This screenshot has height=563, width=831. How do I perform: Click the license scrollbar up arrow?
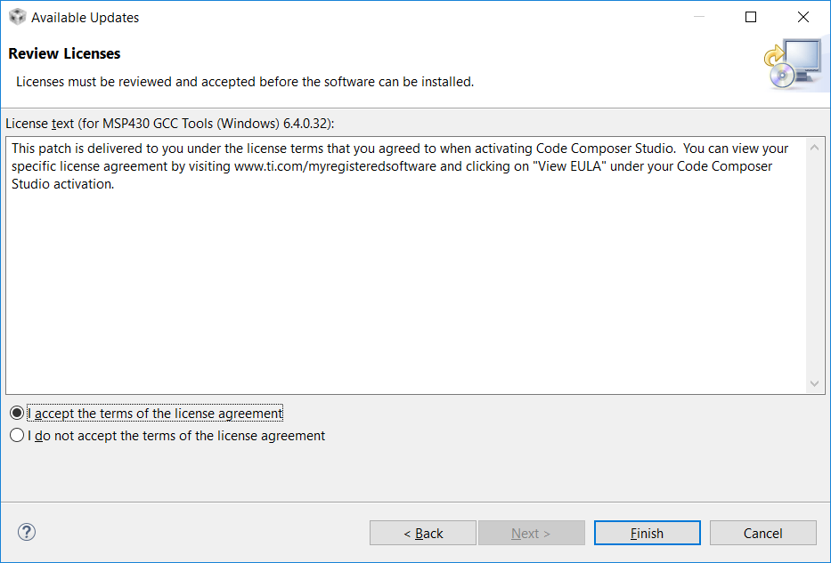[815, 148]
